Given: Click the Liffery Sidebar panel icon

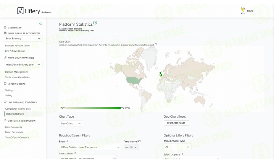Looking at the screenshot, I should point(5,84).
